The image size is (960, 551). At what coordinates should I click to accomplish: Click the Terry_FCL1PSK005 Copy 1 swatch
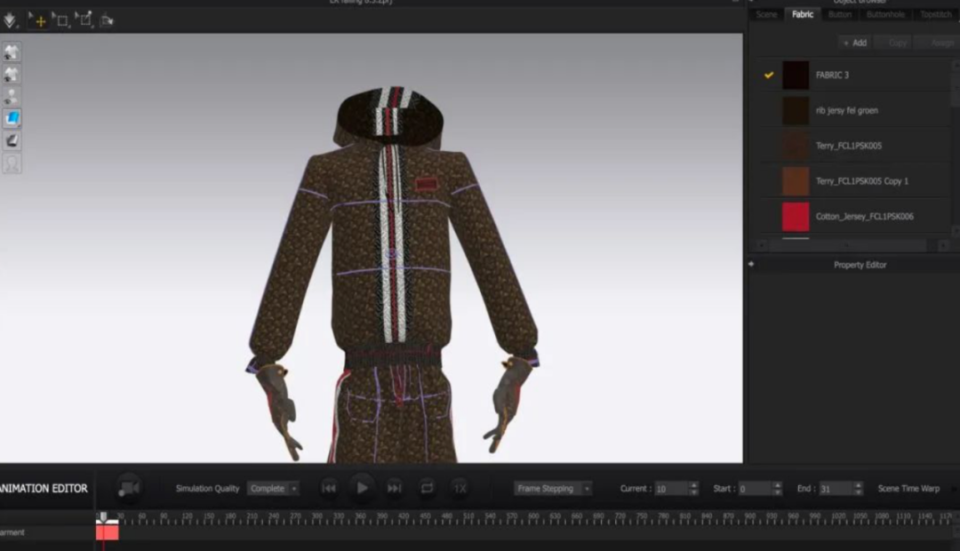click(796, 181)
